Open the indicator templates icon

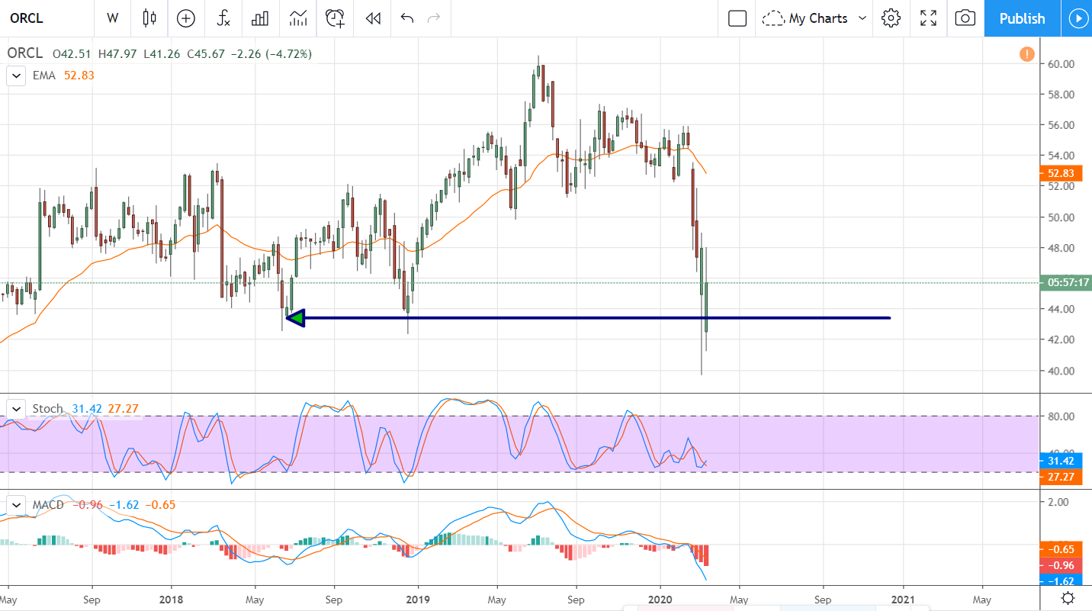(x=298, y=18)
